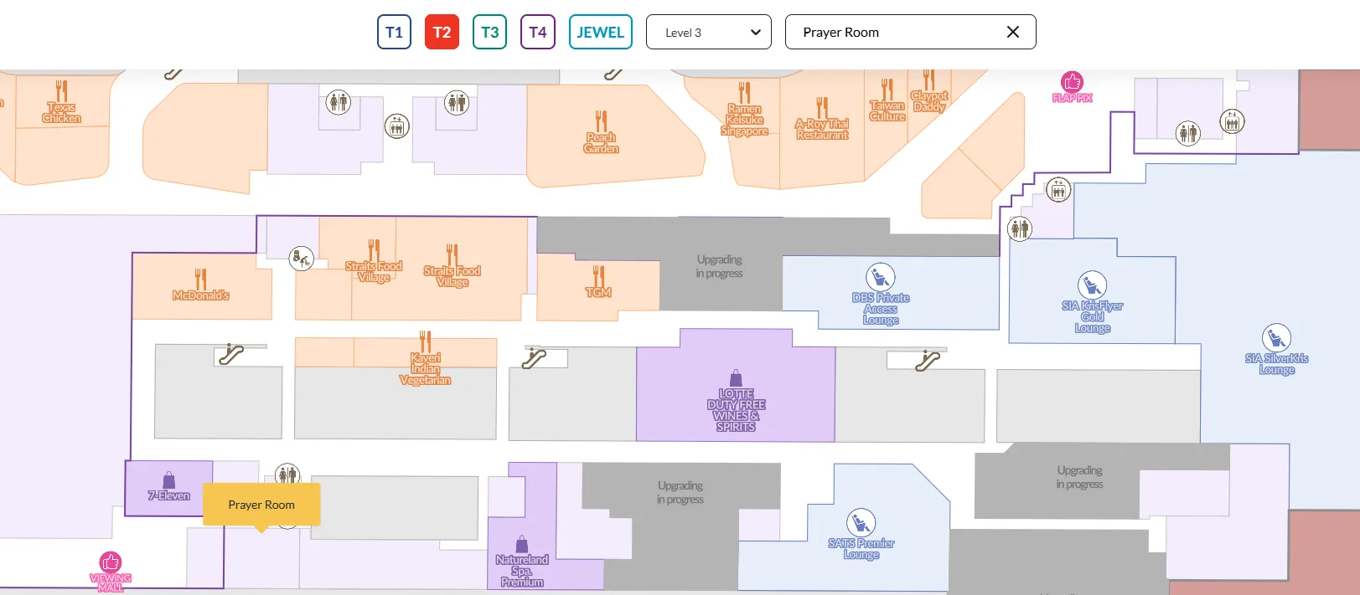Click the Ramen Keisuke Singapore marker

click(744, 110)
